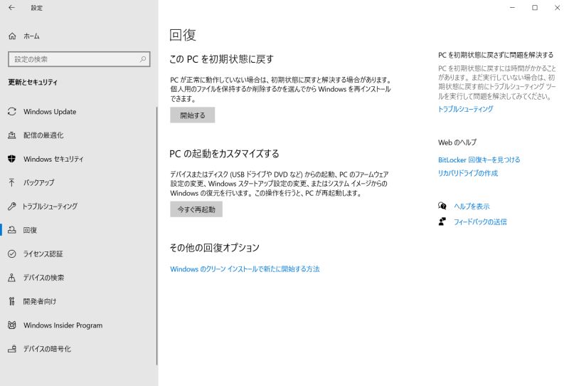Click the その他の回復オプション heading
569x386 pixels.
(x=215, y=248)
